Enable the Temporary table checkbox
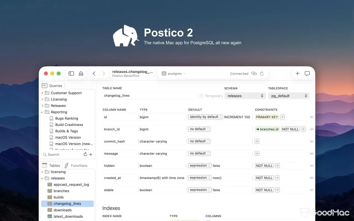This screenshot has height=221, width=354. 201,96
